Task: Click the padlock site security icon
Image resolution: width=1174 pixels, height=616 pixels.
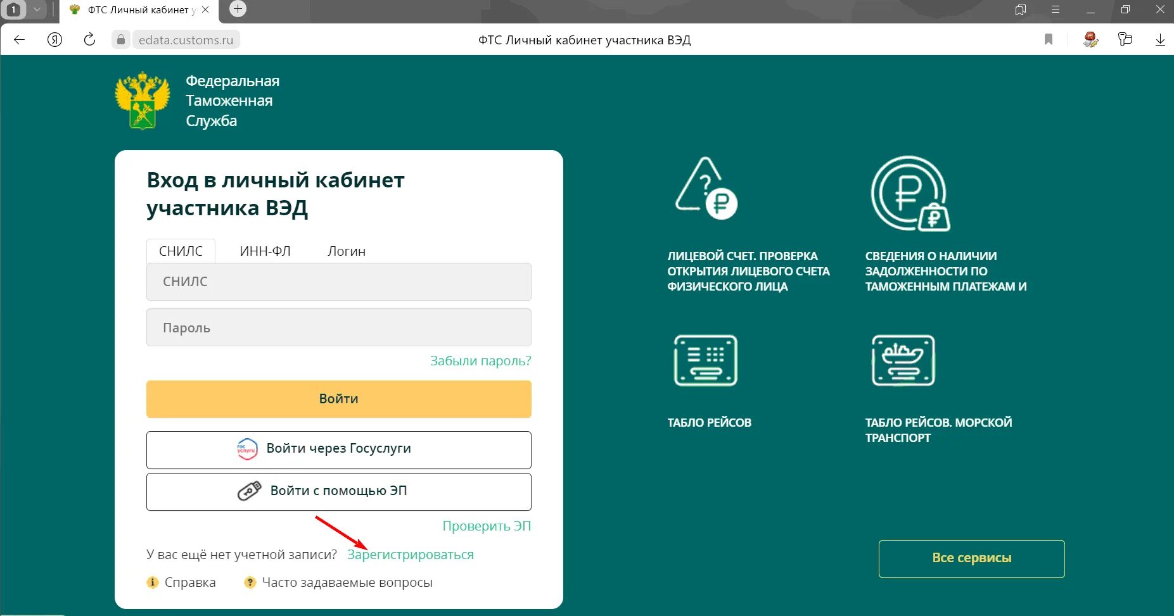Action: pos(120,40)
